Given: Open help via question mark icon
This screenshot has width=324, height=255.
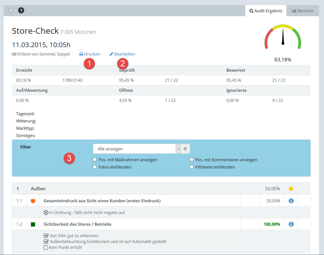Looking at the screenshot, I should tap(21, 10).
